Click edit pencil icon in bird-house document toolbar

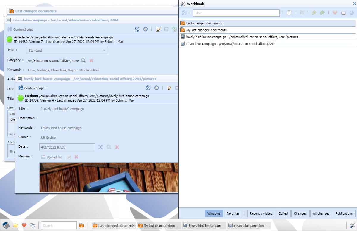point(169,88)
